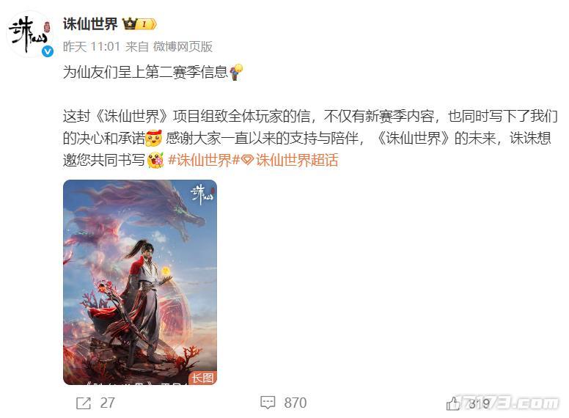569x418 pixels.
Task: Open the character poster thumbnail image
Action: (x=140, y=282)
